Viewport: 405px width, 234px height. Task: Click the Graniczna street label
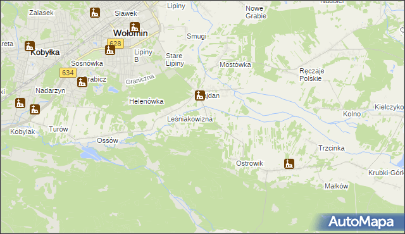tap(140, 79)
